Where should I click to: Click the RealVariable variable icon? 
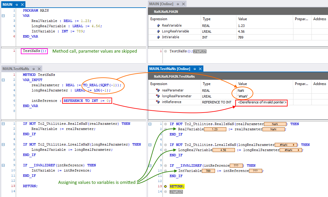click(x=158, y=25)
